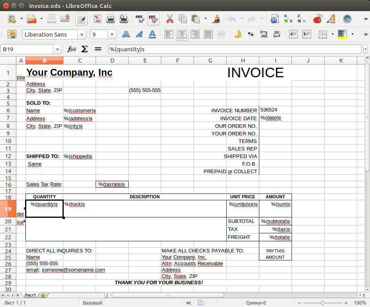The width and height of the screenshot is (370, 307).
Task: Select column D header
Action: (x=112, y=61)
